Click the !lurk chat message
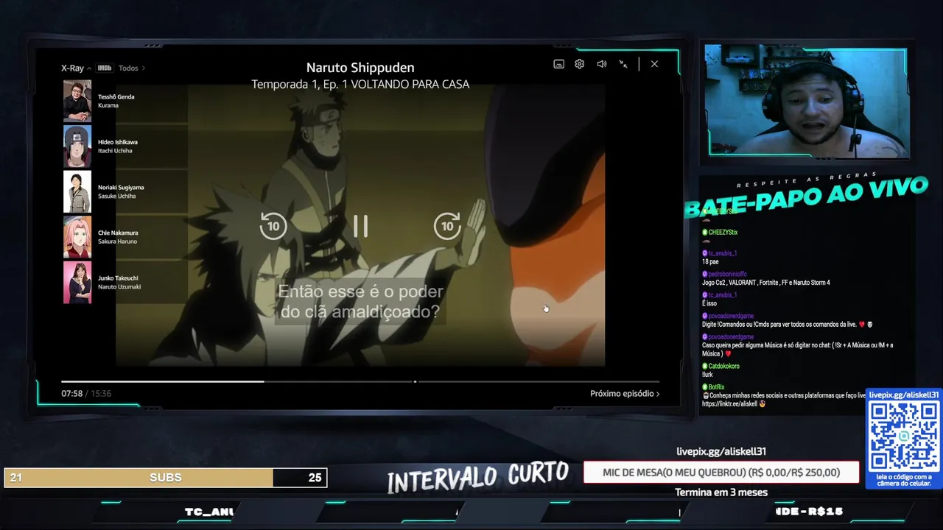 [709, 374]
